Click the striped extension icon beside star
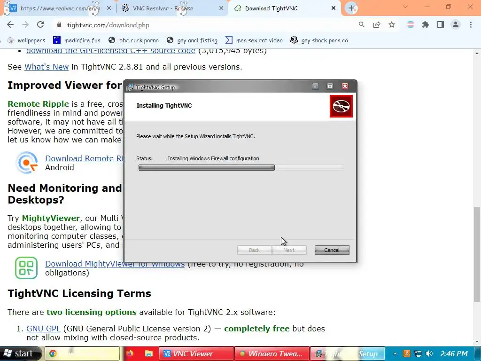 411,25
